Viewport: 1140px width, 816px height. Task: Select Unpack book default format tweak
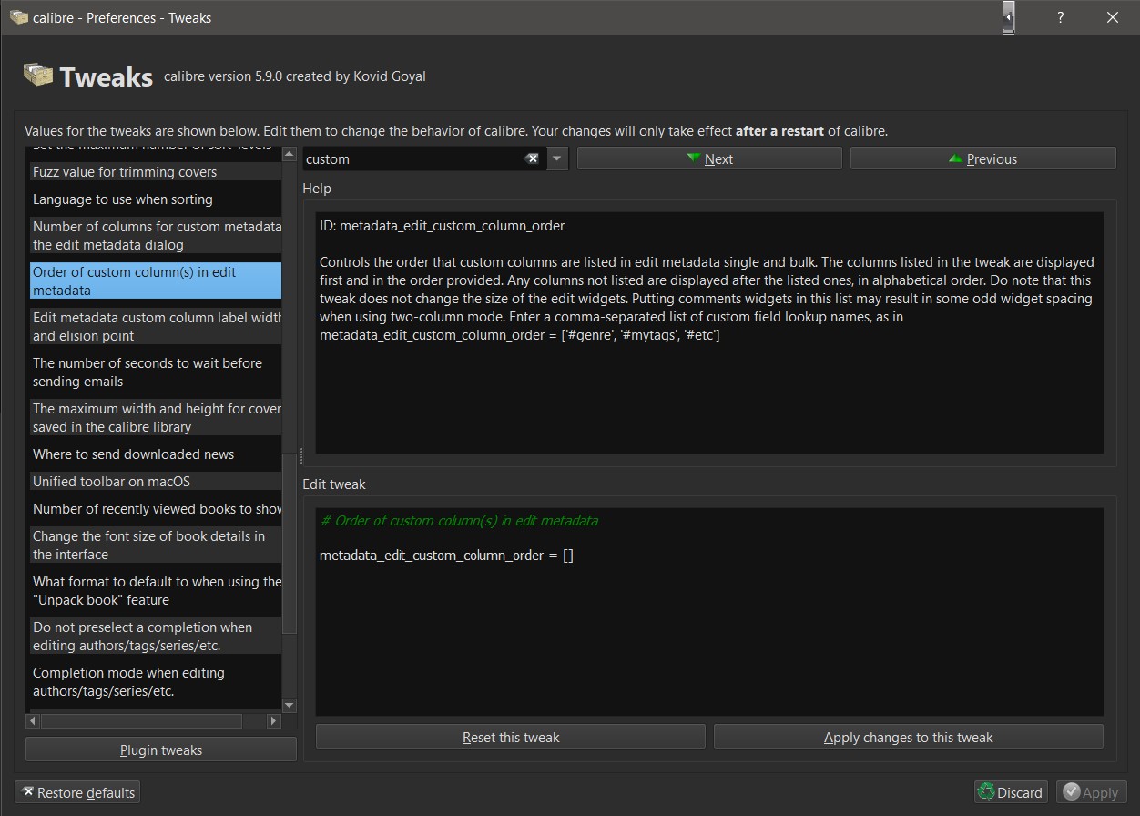[155, 591]
